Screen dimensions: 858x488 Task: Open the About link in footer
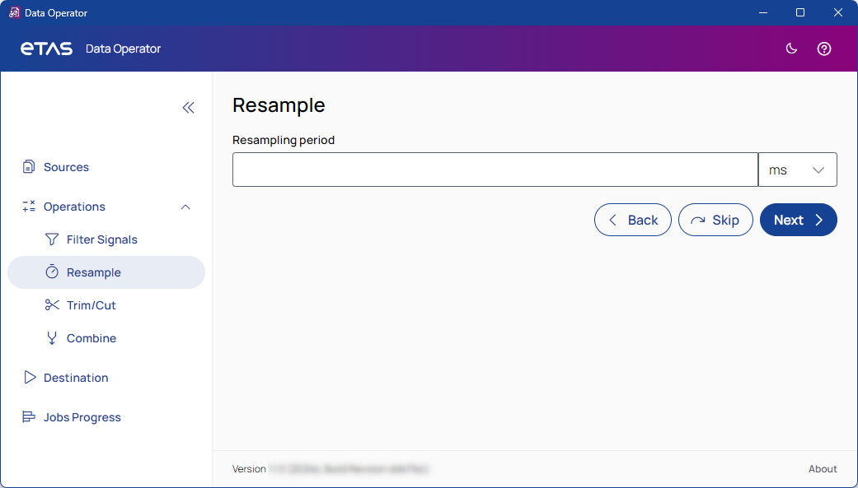click(822, 469)
